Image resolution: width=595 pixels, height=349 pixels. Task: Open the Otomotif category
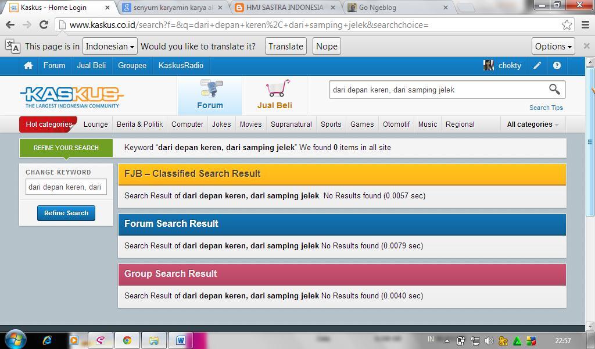(x=396, y=124)
